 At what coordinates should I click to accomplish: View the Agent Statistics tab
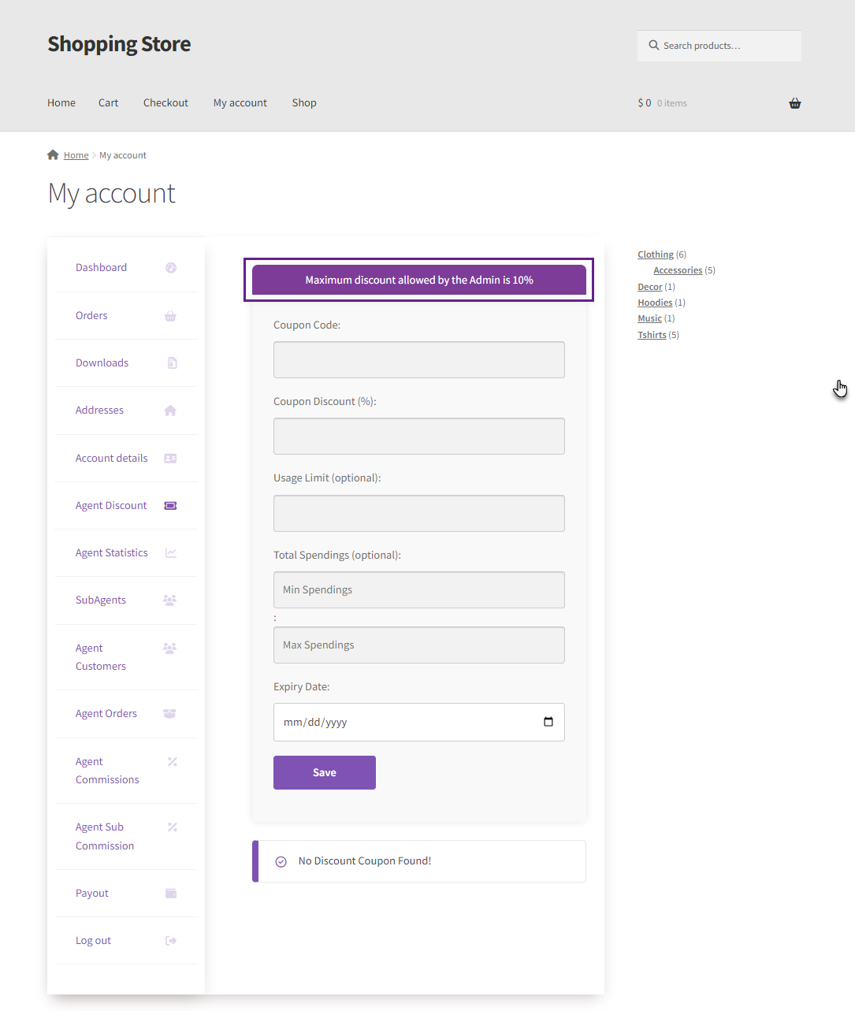(111, 553)
